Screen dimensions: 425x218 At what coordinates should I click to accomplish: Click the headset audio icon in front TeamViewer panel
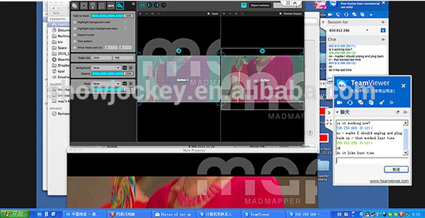pyautogui.click(x=350, y=102)
